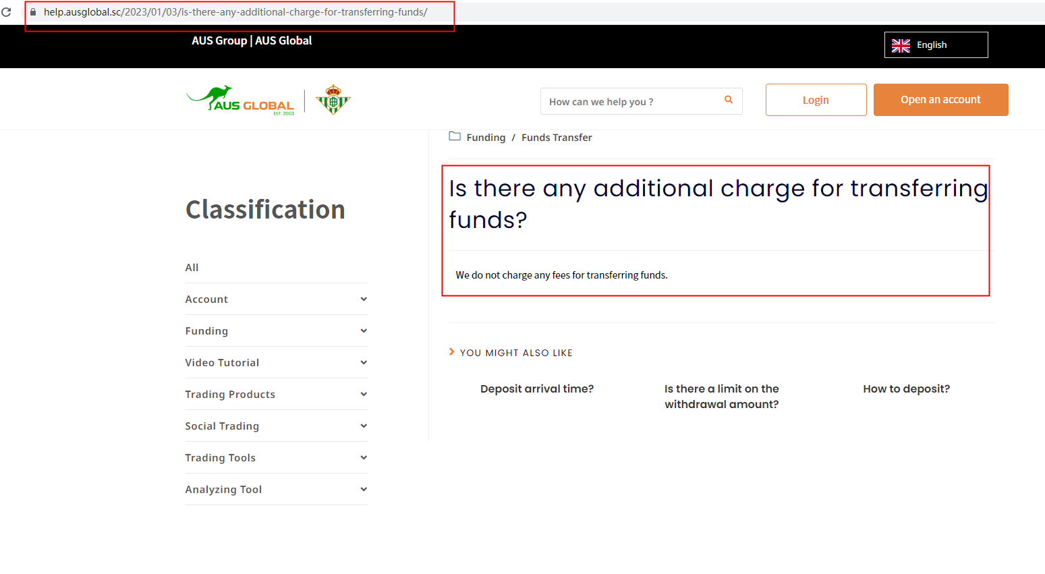Click the magnifier search icon
This screenshot has height=574, width=1045.
pyautogui.click(x=729, y=100)
